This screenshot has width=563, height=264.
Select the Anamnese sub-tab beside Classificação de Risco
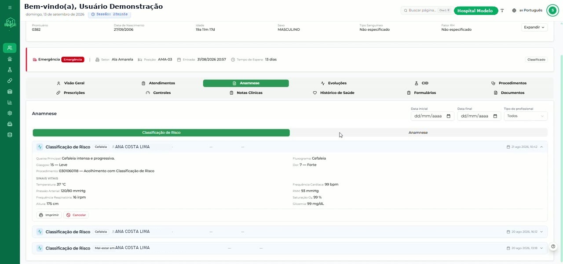pyautogui.click(x=418, y=132)
